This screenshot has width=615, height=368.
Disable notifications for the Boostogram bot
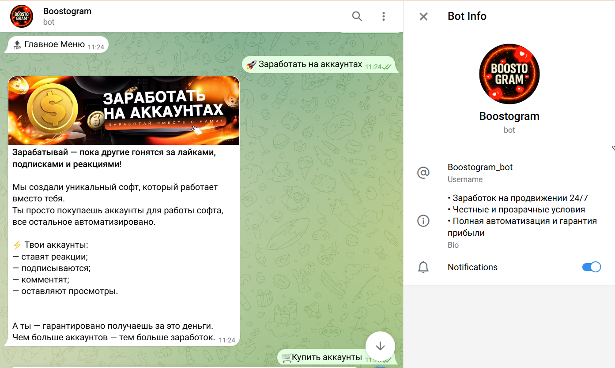click(x=591, y=267)
